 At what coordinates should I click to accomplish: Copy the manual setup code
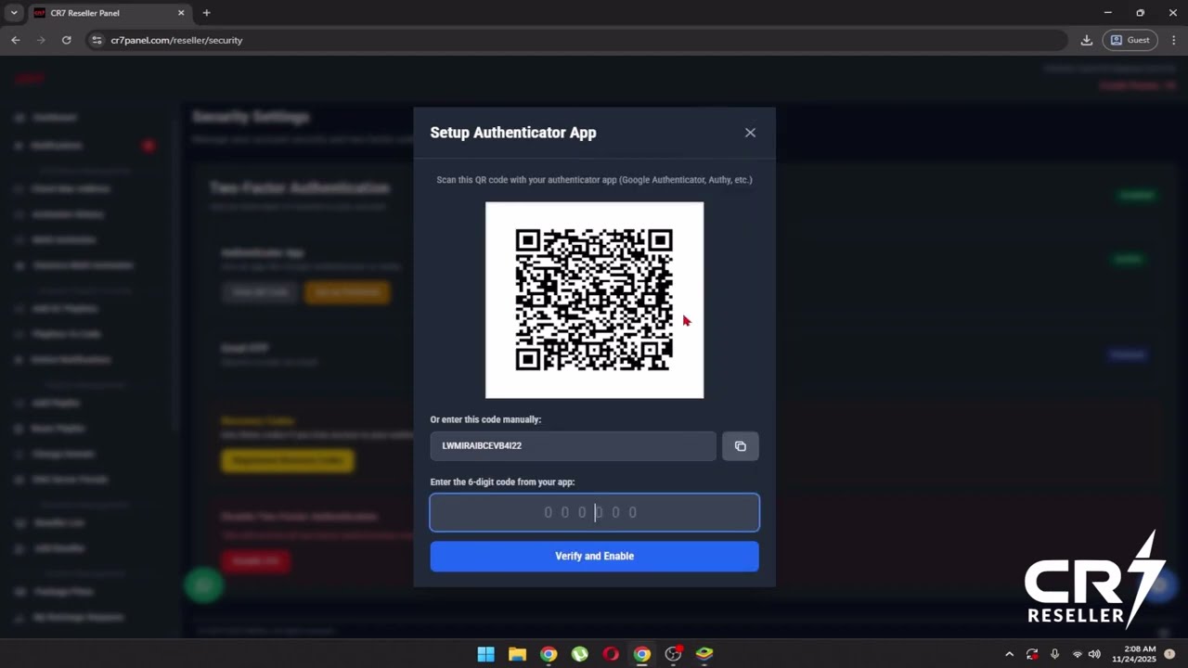(740, 446)
